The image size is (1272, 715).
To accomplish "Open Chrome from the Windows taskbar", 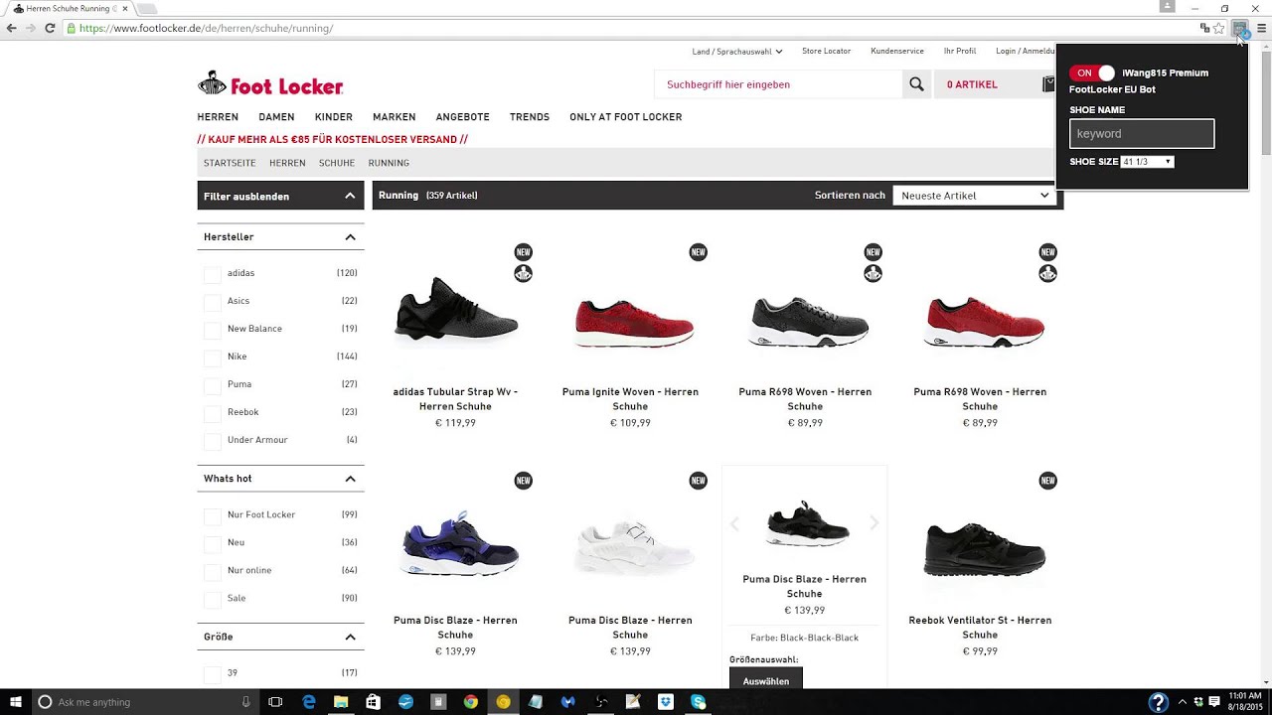I will click(471, 702).
